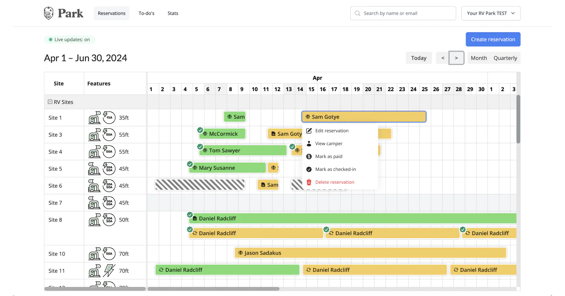Click the pencil icon beside Edit reservation

308,130
